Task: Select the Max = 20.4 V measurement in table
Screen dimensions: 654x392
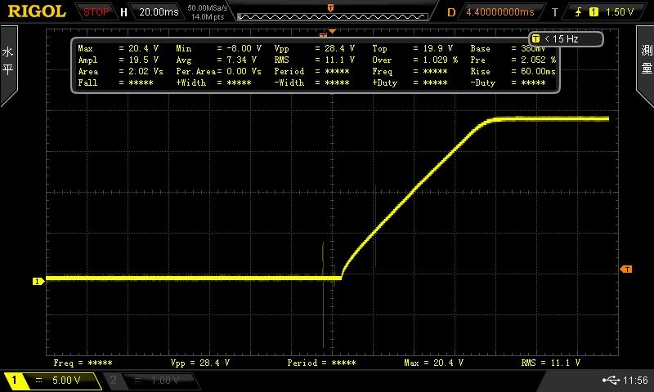Action: 118,48
